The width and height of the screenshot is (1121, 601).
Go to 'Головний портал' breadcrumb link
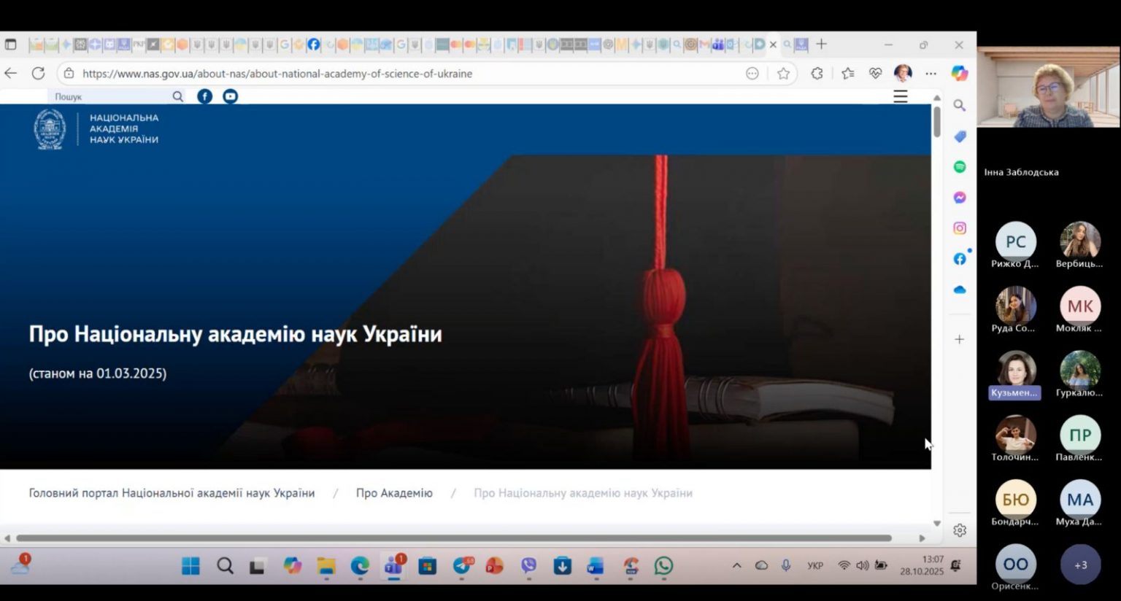(172, 493)
